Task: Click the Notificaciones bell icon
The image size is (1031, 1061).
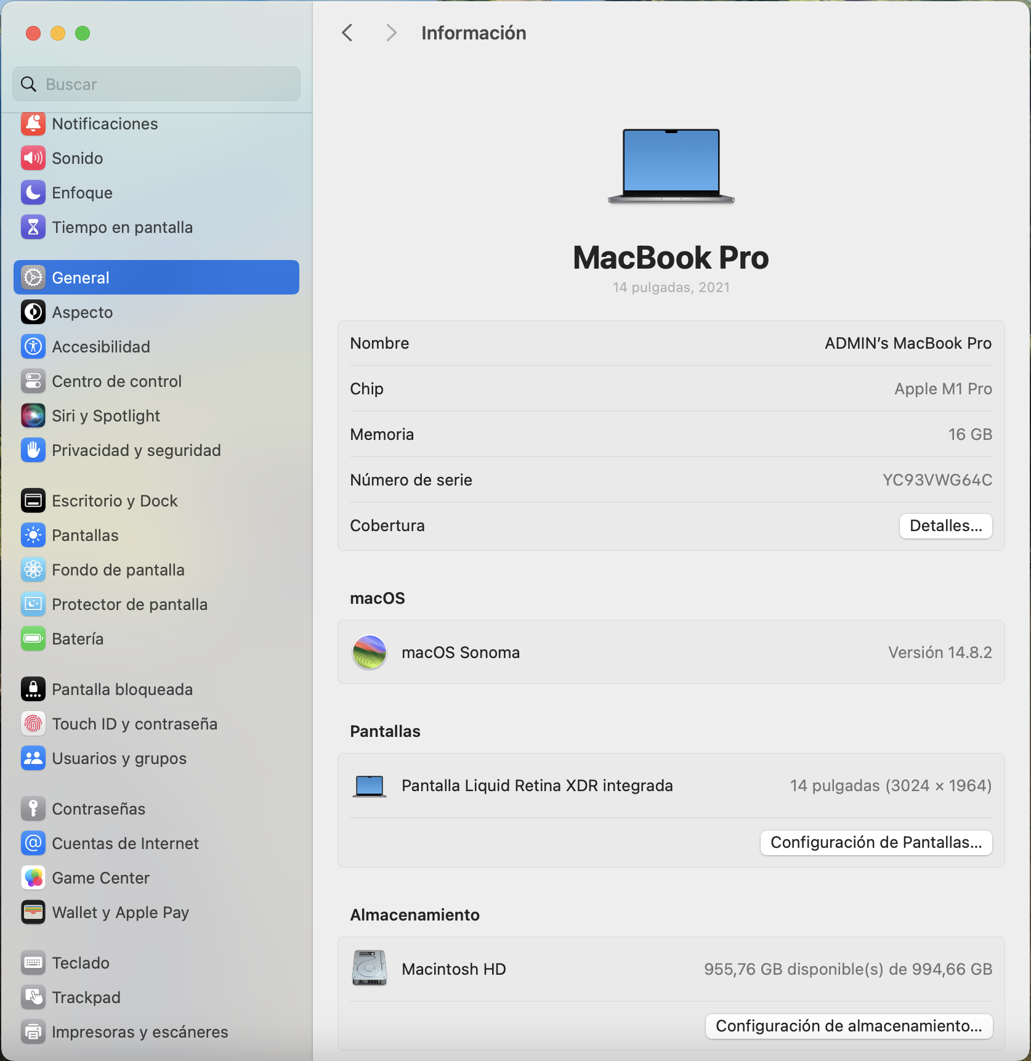Action: (33, 124)
